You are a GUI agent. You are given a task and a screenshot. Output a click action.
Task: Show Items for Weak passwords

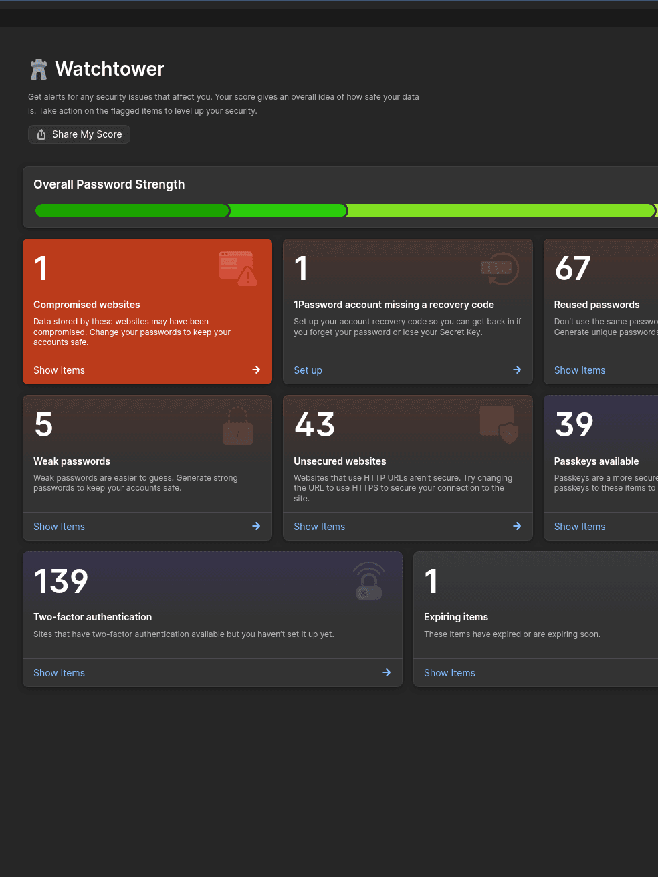[60, 527]
